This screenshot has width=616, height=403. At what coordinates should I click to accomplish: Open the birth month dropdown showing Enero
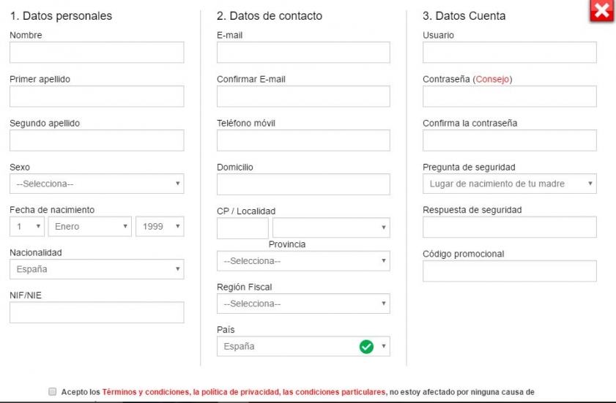click(89, 227)
